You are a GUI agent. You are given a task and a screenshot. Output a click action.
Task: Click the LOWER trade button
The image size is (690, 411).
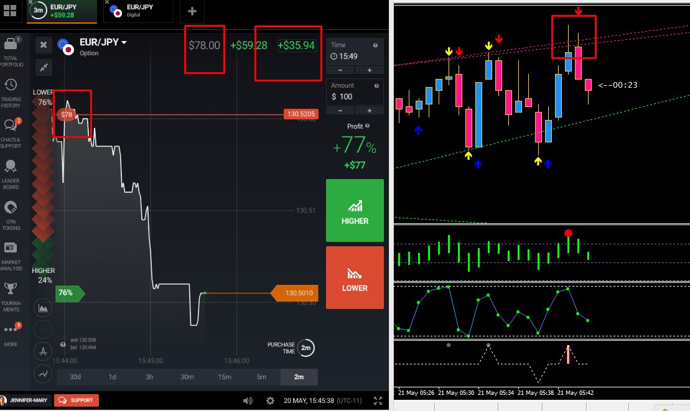pos(355,277)
